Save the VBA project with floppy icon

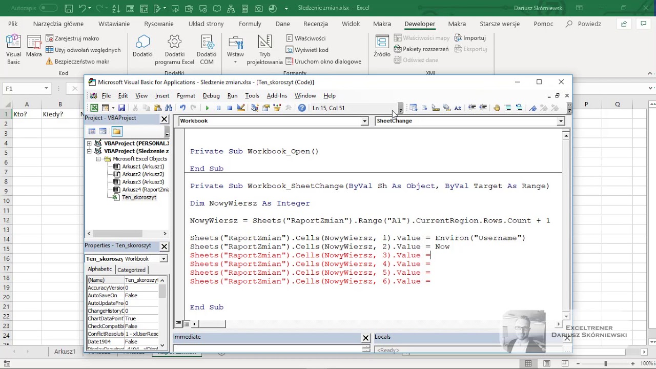coord(121,108)
